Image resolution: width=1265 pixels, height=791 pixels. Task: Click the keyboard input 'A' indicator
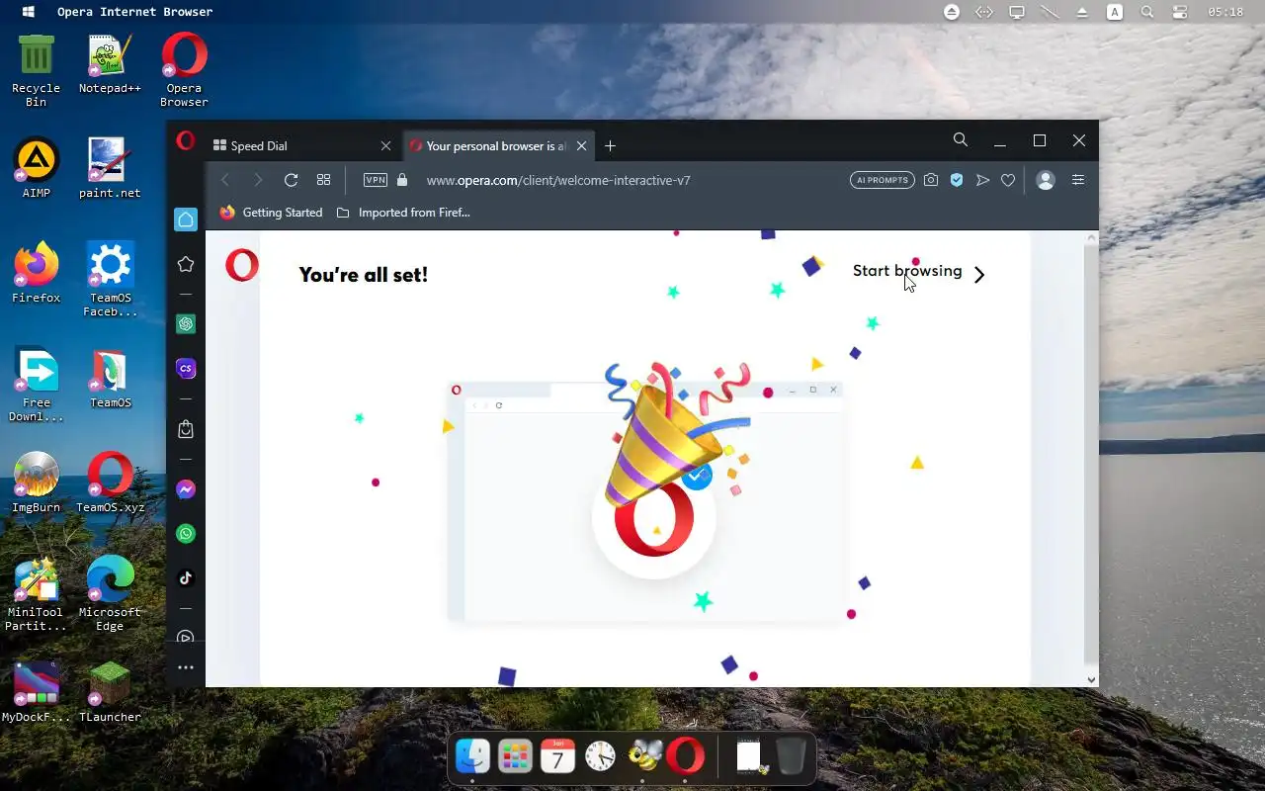click(x=1115, y=12)
